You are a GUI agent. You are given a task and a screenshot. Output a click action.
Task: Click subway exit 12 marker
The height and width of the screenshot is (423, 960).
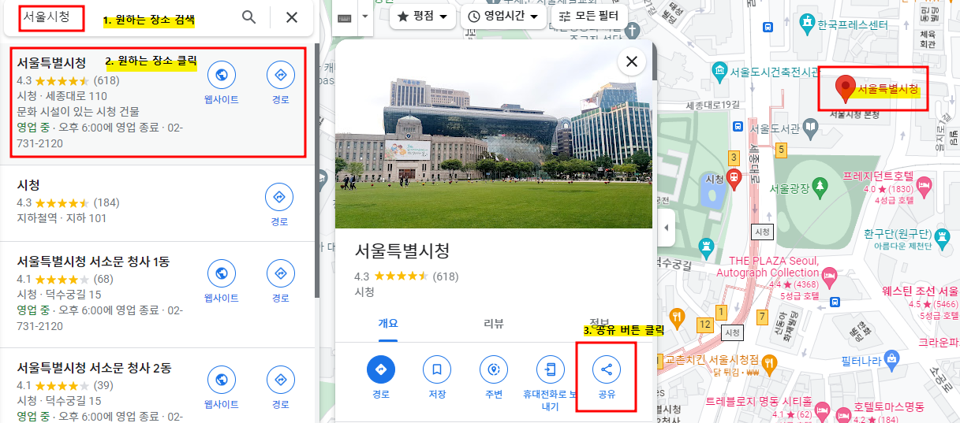coord(705,324)
